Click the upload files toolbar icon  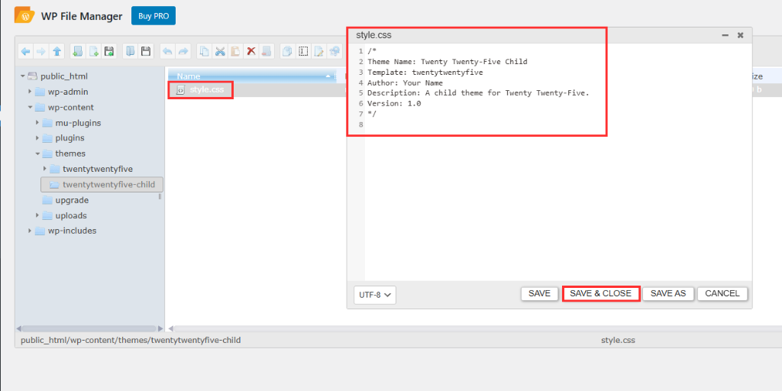coord(108,51)
